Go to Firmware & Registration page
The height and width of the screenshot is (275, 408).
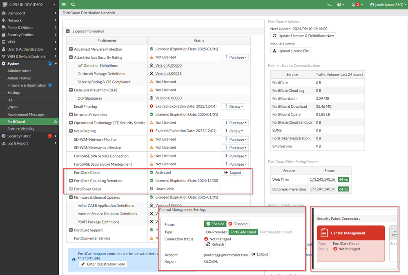pos(29,85)
